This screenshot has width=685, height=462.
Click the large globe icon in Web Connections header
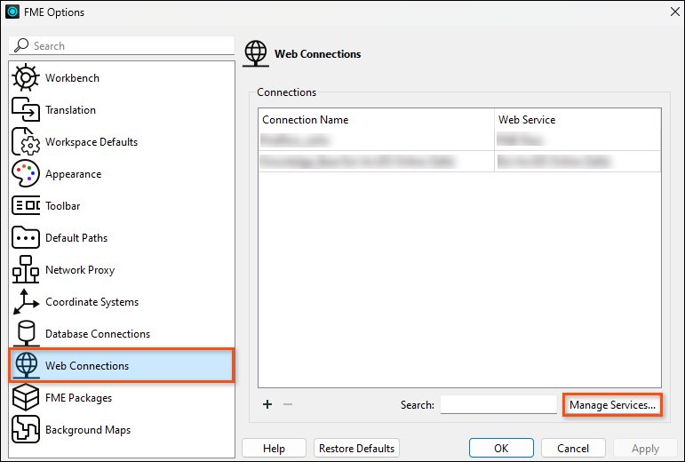pos(256,53)
